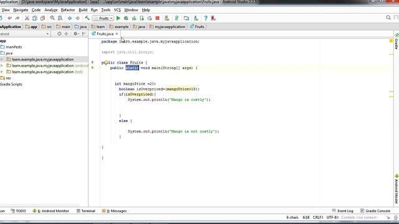This screenshot has width=399, height=224.
Task: Click the Copy icon in the toolbar
Action: [35, 18]
